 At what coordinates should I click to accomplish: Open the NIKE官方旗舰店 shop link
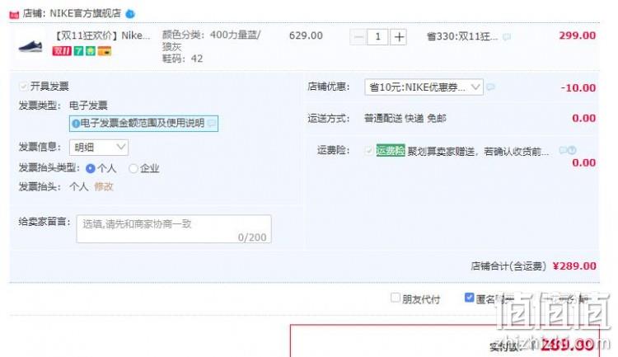click(85, 13)
